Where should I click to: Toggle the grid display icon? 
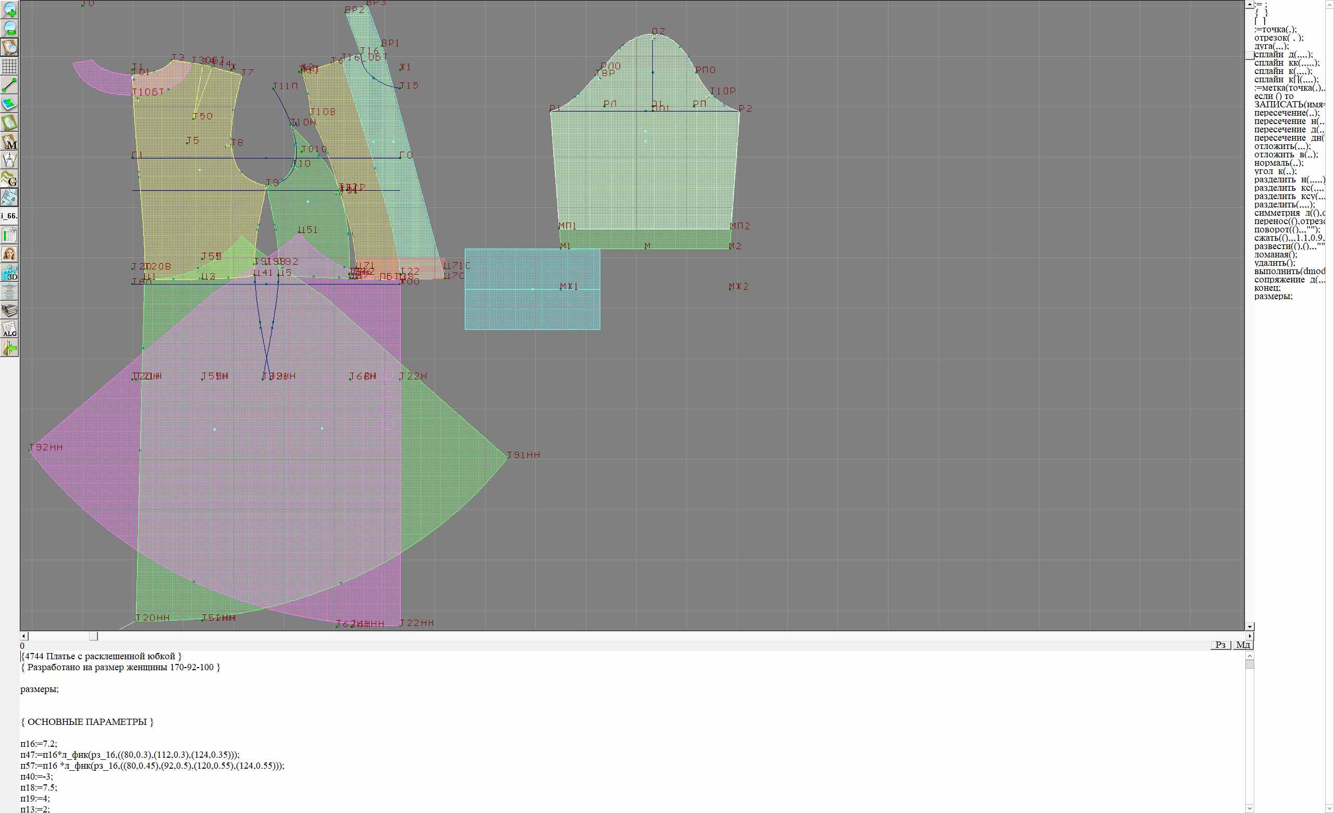tap(10, 66)
